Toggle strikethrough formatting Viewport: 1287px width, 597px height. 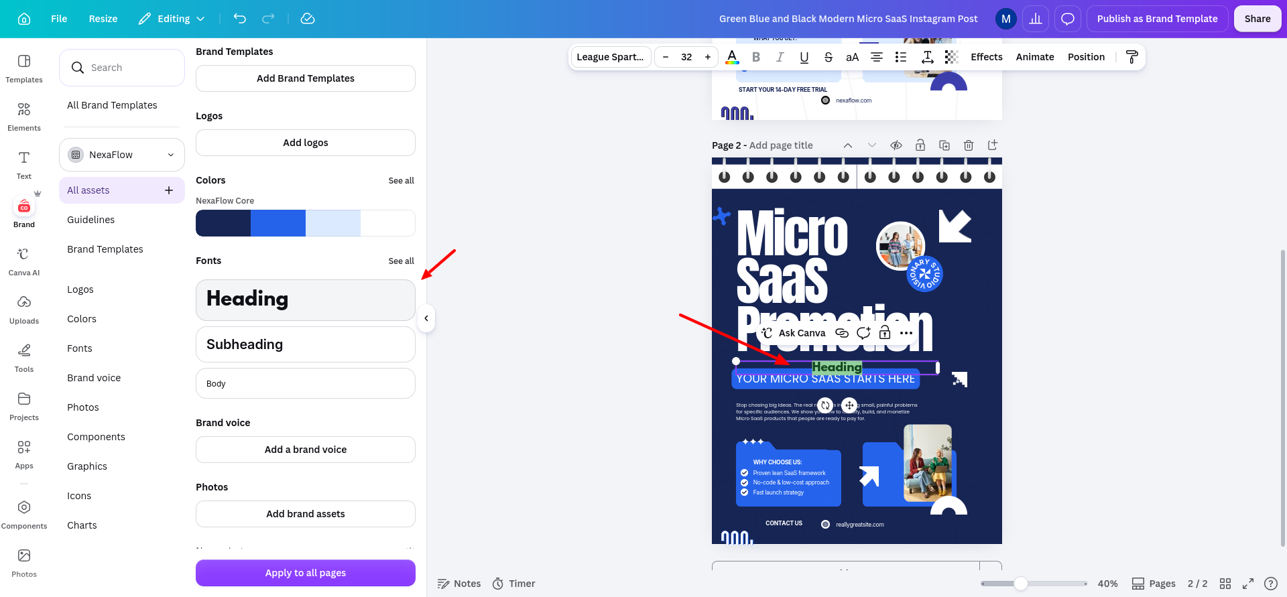(x=829, y=57)
